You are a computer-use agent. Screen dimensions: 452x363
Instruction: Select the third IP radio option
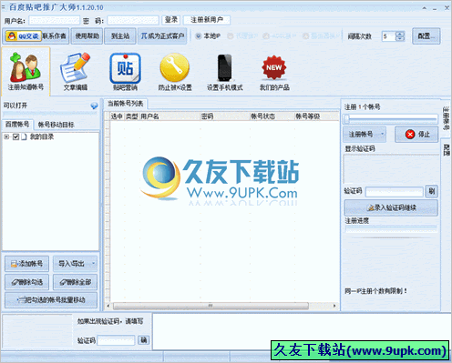pos(266,36)
